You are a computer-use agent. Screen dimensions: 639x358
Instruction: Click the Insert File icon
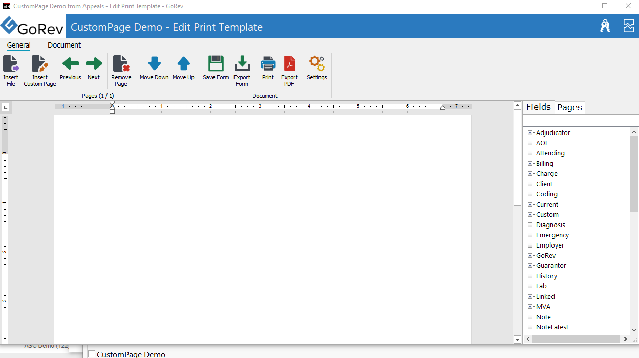click(x=11, y=64)
